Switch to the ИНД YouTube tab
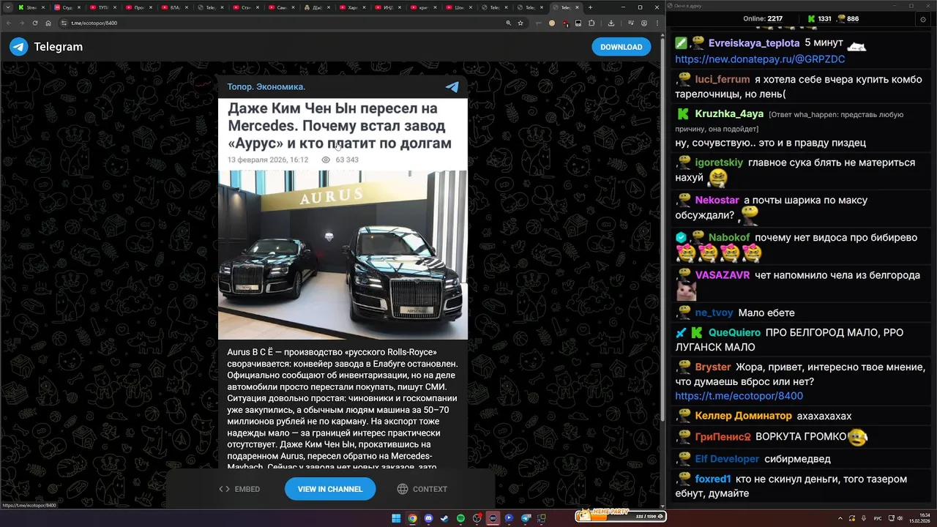 [x=389, y=7]
